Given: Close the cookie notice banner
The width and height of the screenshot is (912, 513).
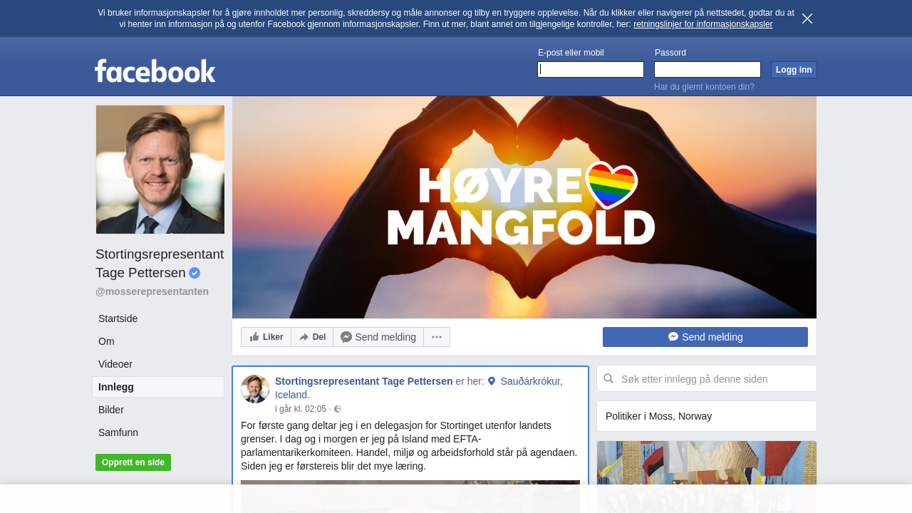Looking at the screenshot, I should (807, 19).
